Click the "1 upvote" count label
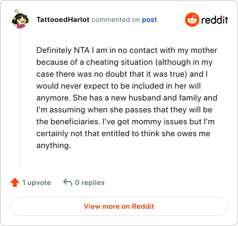Screen dimensions: 238x226 coord(36,183)
